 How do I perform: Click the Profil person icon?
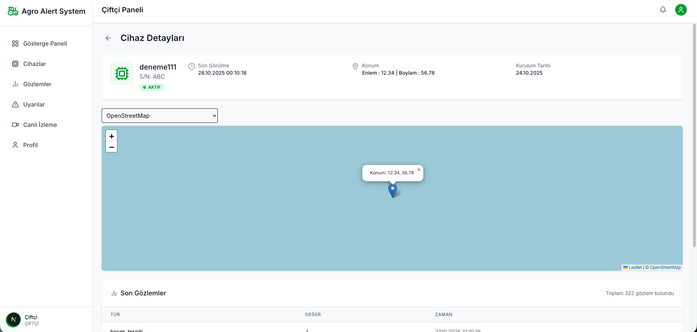[15, 145]
